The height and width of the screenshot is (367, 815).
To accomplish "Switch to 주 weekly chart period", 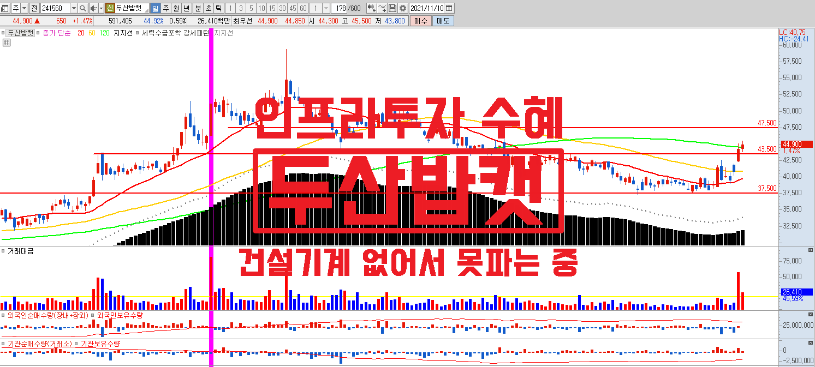I will click(x=165, y=8).
